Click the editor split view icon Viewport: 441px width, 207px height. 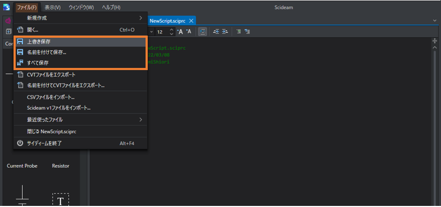[435, 41]
